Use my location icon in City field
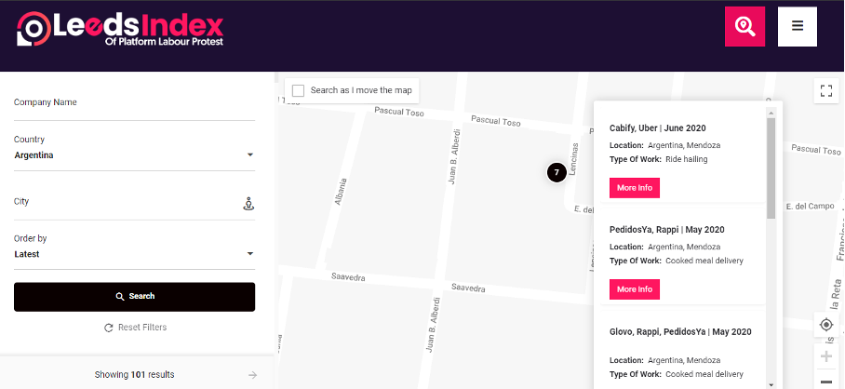This screenshot has height=389, width=845. click(x=248, y=204)
